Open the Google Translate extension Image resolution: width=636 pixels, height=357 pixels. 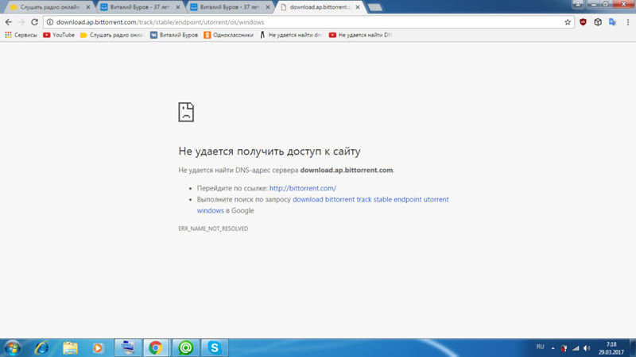tap(612, 22)
